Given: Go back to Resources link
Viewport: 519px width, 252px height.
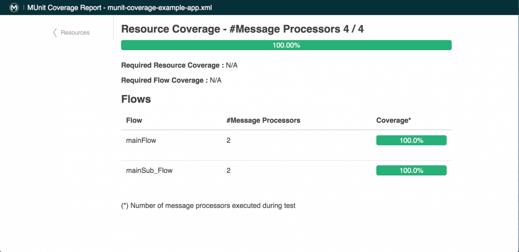Looking at the screenshot, I should pos(75,32).
